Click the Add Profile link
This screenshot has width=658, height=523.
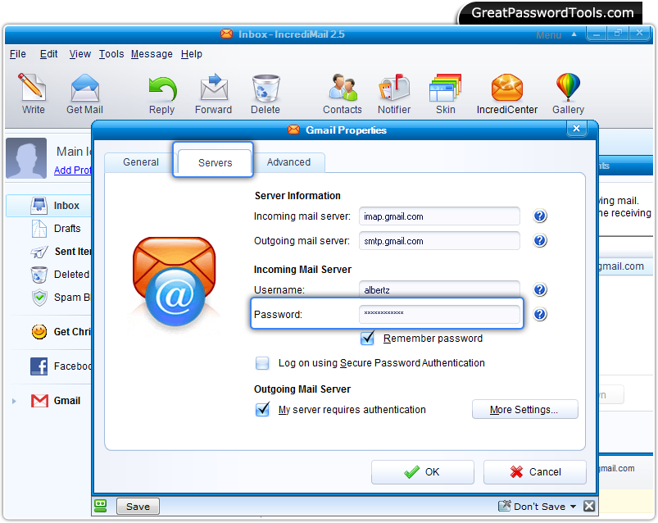click(73, 170)
